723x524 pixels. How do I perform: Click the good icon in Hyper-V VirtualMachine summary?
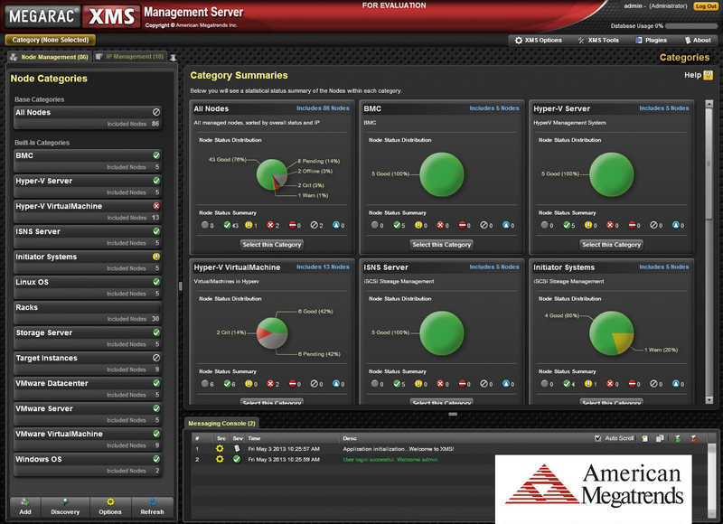(228, 383)
